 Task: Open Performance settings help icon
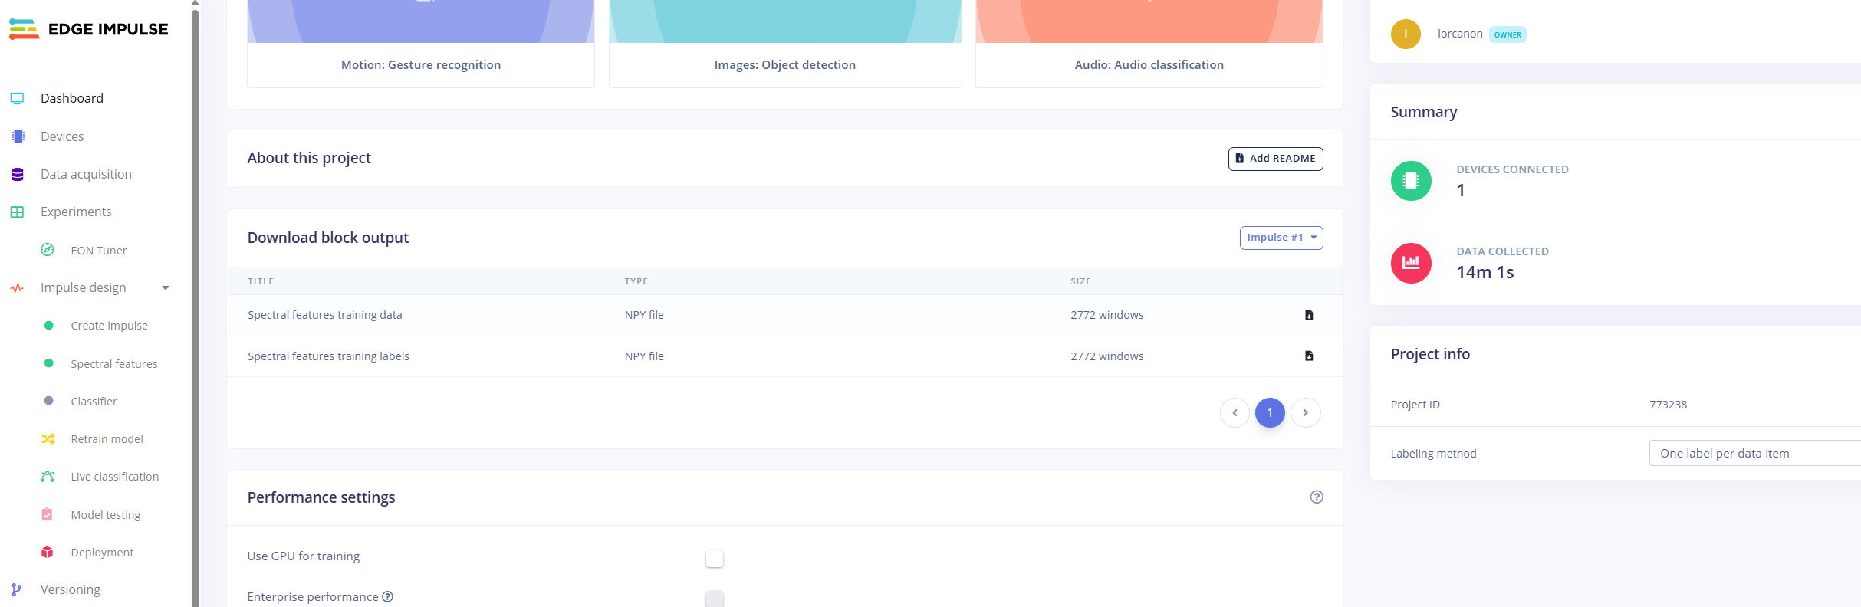click(1317, 497)
